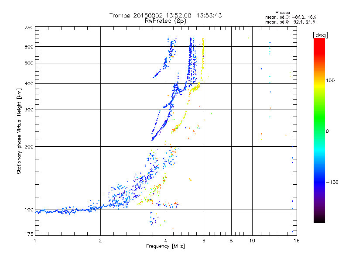Click the x-axis label 'Frequency [MHz]'
This screenshot has height=262, width=349.
click(165, 246)
